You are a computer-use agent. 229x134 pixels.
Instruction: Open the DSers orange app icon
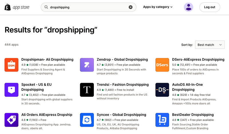[x=162, y=65]
